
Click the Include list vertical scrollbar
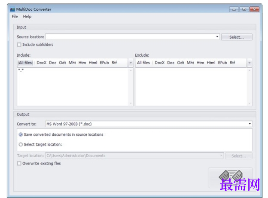[131, 87]
